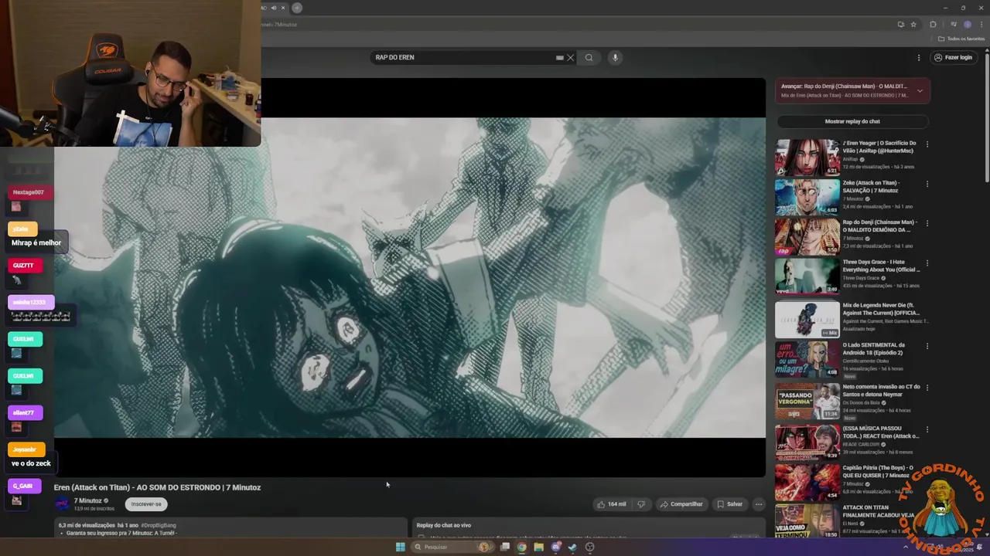The image size is (990, 556).
Task: Open options menu for Neto comenta invasão video
Action: 927,388
